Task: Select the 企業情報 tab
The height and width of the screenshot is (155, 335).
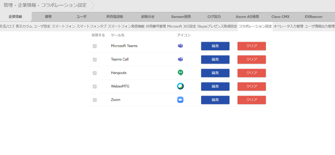Action: pyautogui.click(x=15, y=17)
